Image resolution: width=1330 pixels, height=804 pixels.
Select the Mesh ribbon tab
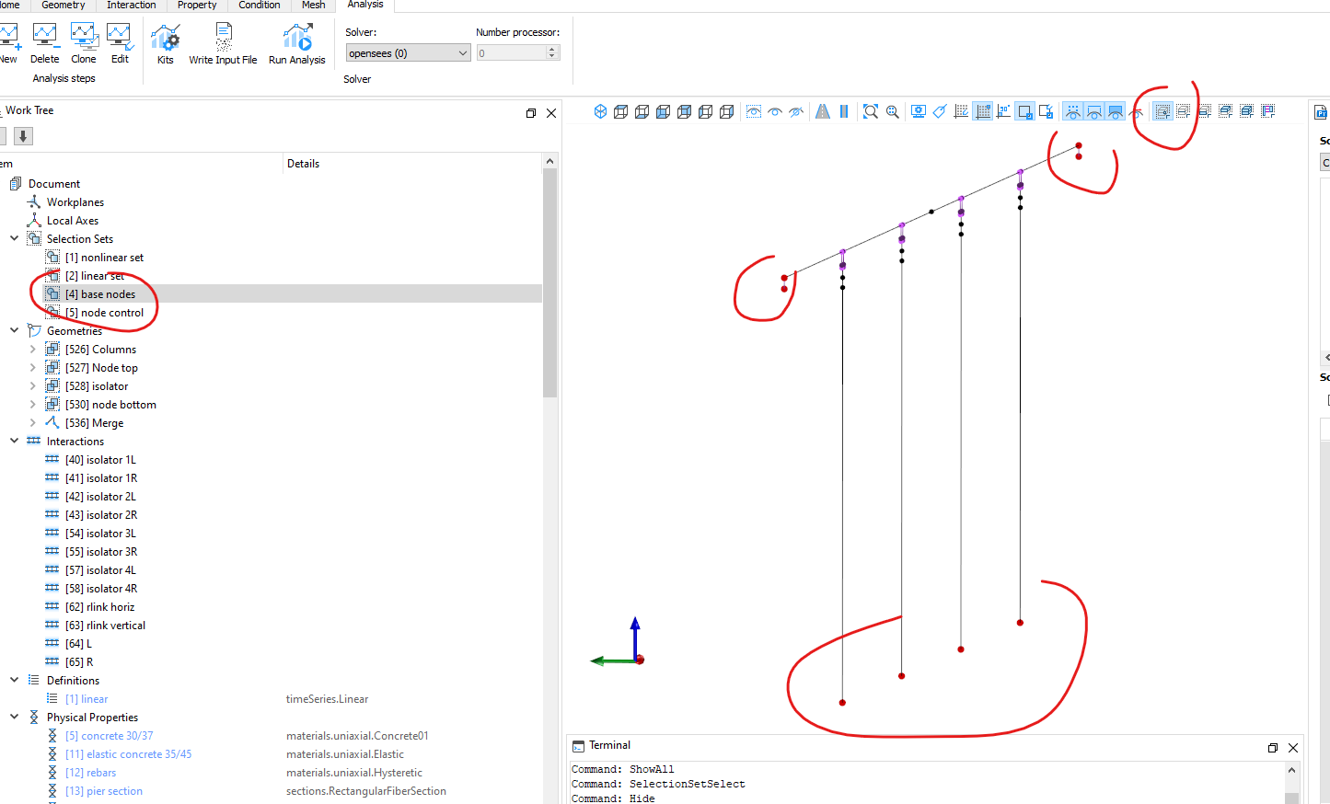[x=313, y=6]
